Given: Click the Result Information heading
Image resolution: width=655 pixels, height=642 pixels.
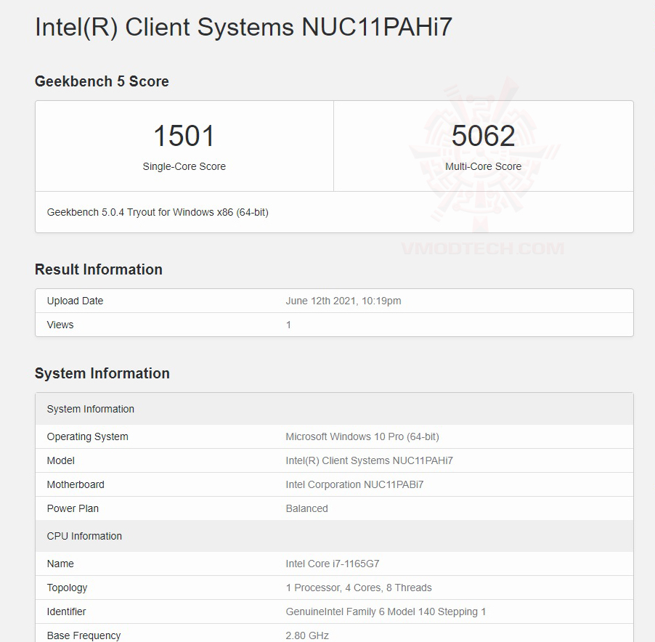Looking at the screenshot, I should point(99,269).
